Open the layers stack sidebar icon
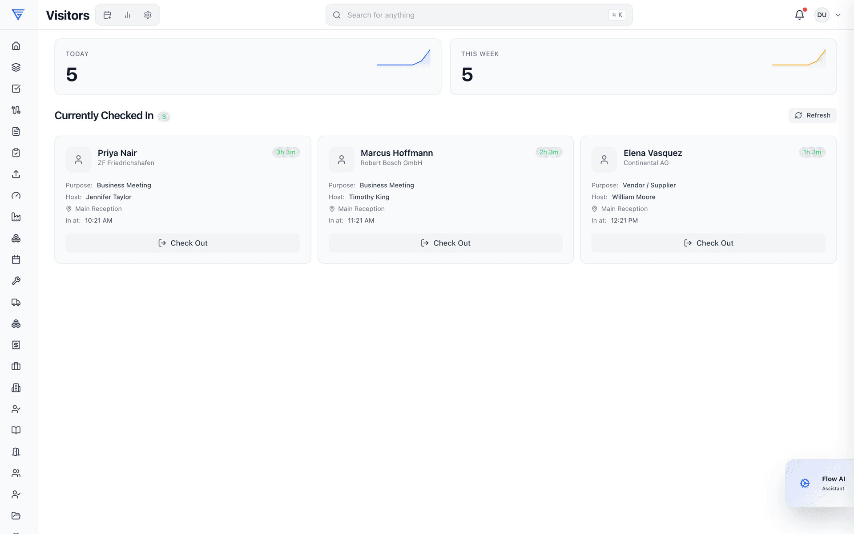The image size is (854, 534). 16,67
